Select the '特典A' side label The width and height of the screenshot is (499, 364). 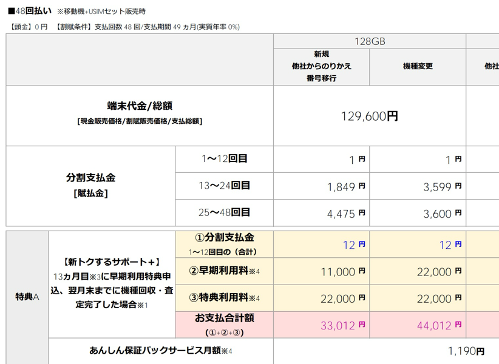(x=27, y=297)
